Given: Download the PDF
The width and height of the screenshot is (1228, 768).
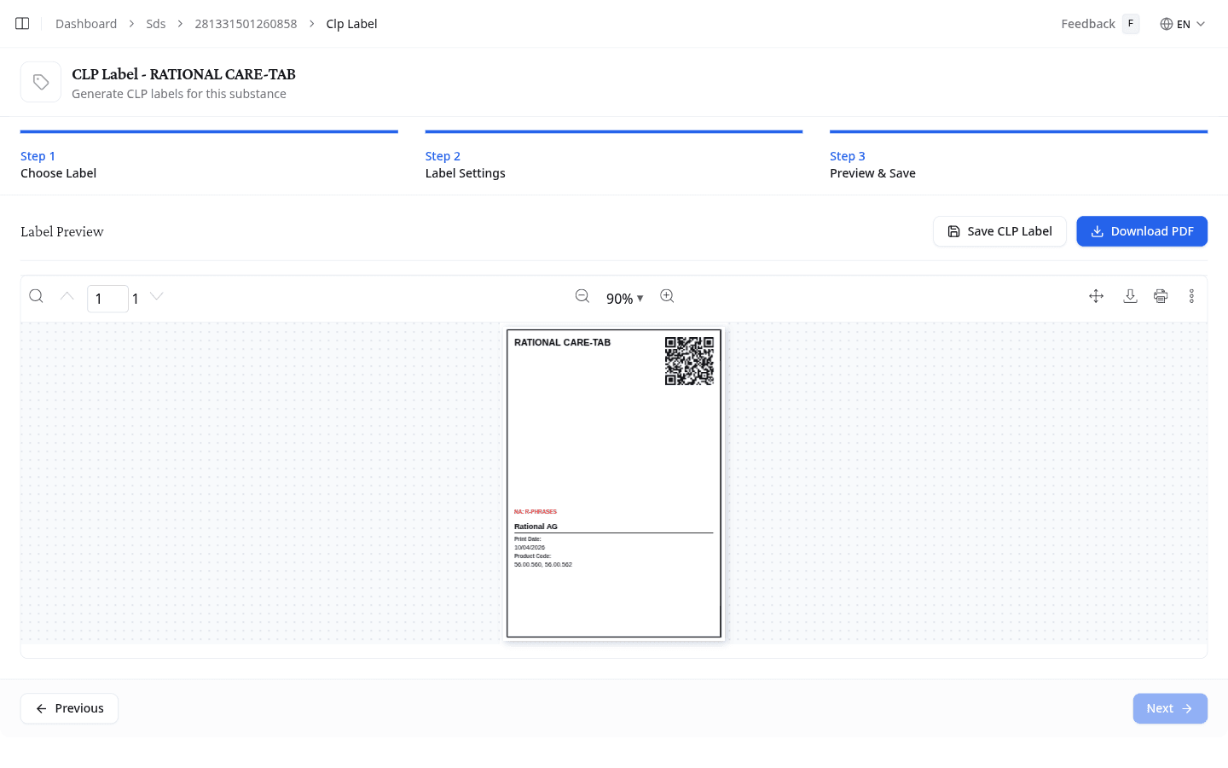Looking at the screenshot, I should [1142, 230].
